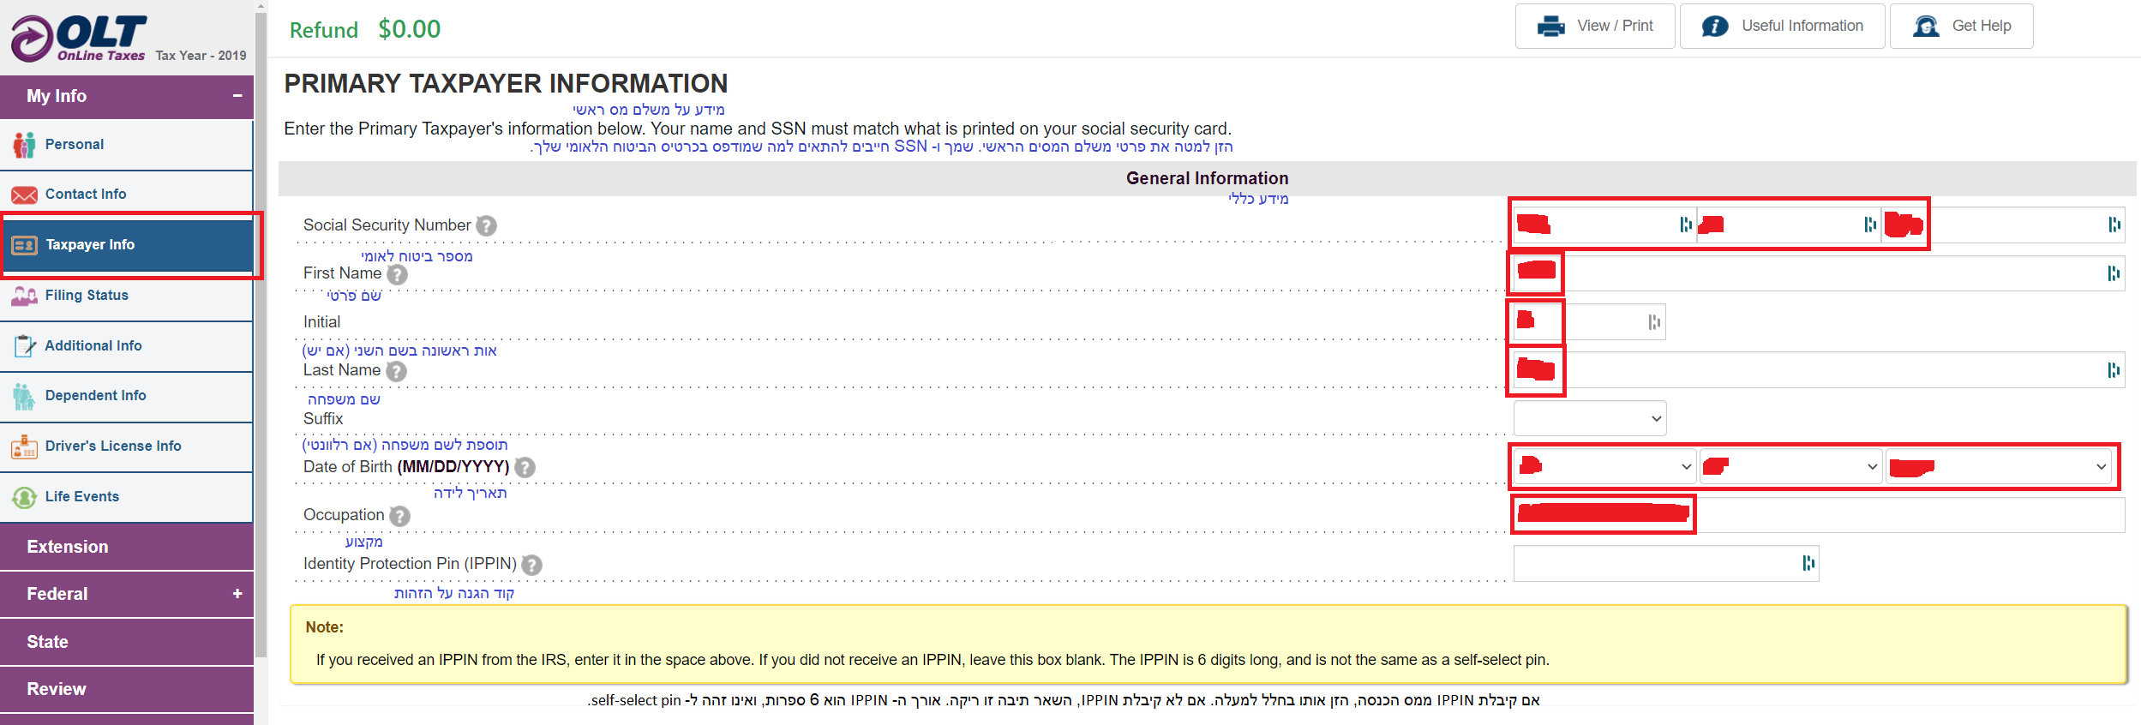Click the Last Name input field

[x=1819, y=370]
